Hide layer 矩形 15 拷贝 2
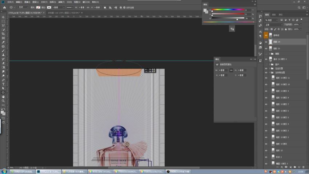Image resolution: width=309 pixels, height=174 pixels. (x=266, y=137)
